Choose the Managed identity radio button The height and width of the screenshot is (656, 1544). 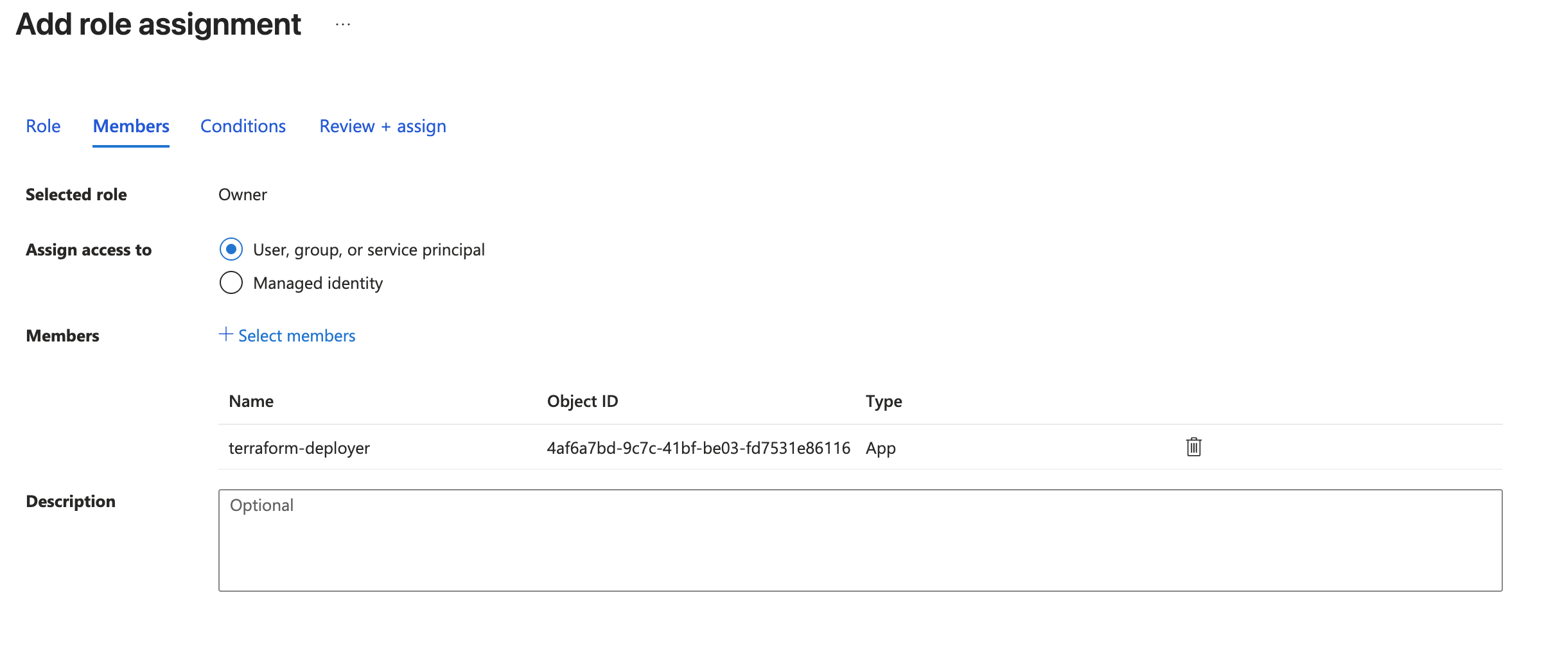231,282
